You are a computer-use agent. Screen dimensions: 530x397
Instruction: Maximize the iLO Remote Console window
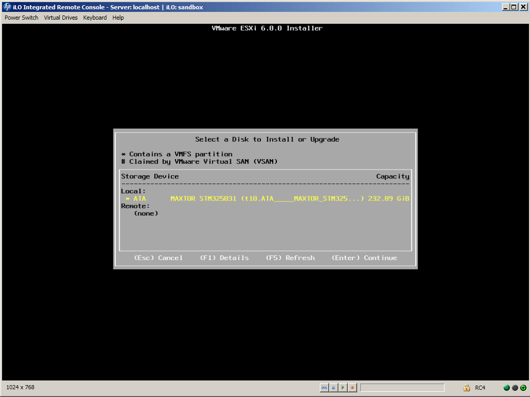tap(513, 7)
